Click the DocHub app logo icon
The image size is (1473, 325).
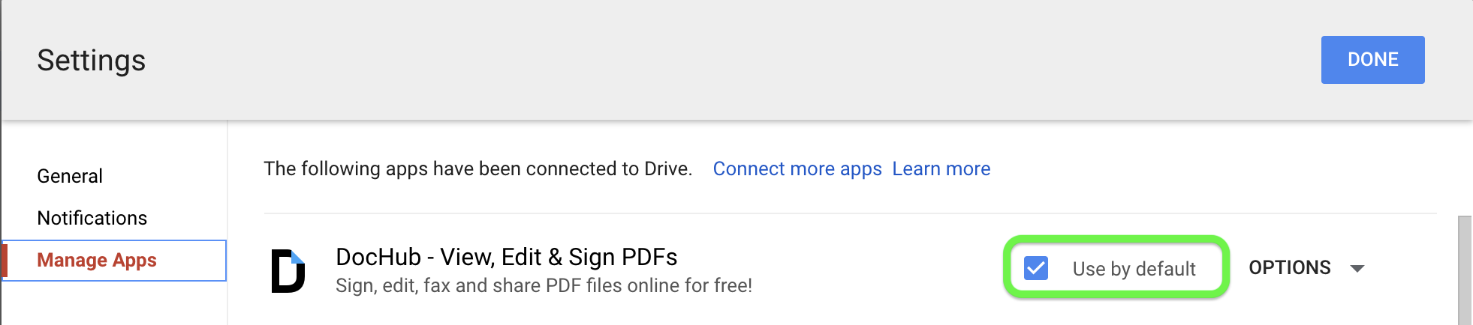point(288,270)
